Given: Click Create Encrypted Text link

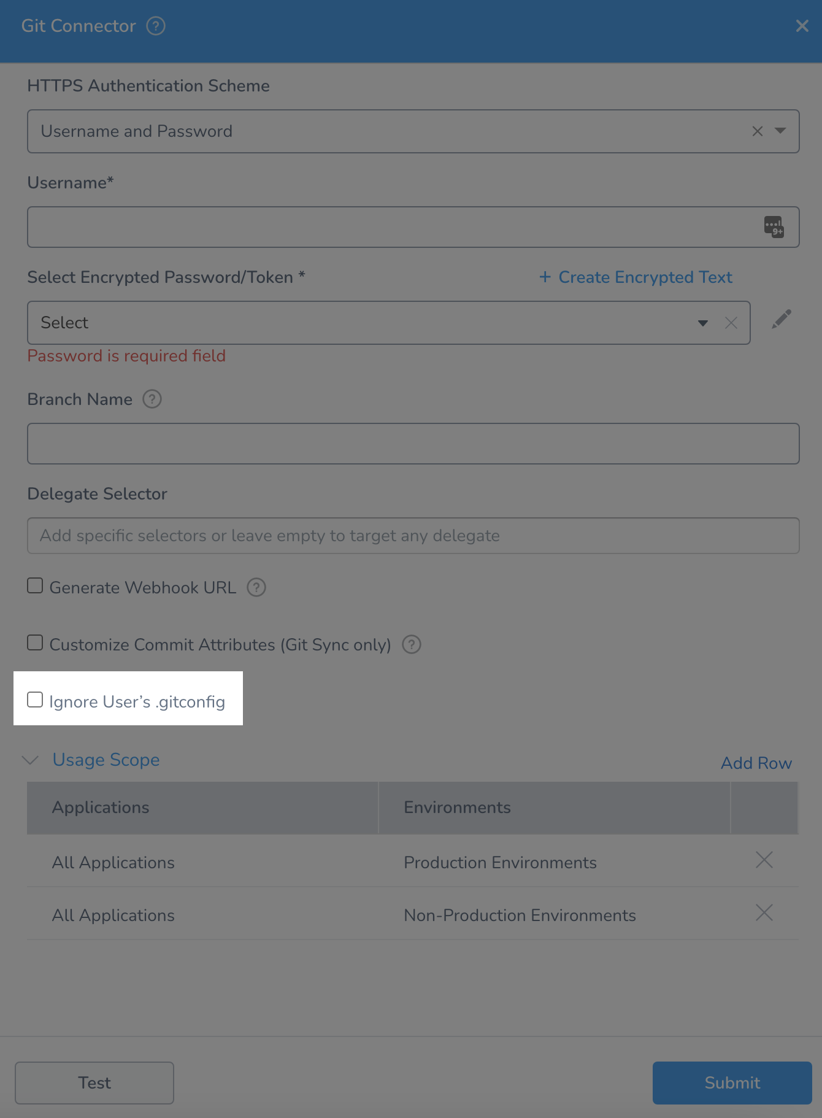Looking at the screenshot, I should click(636, 277).
